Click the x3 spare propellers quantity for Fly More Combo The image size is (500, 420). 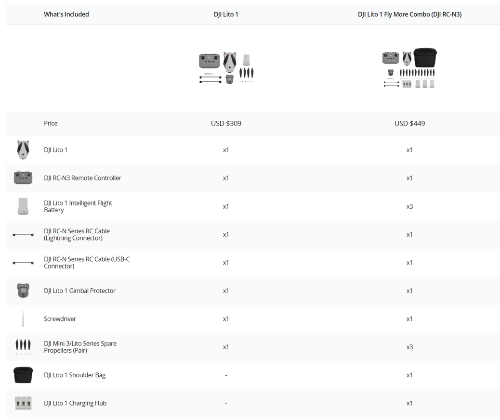[x=410, y=347]
